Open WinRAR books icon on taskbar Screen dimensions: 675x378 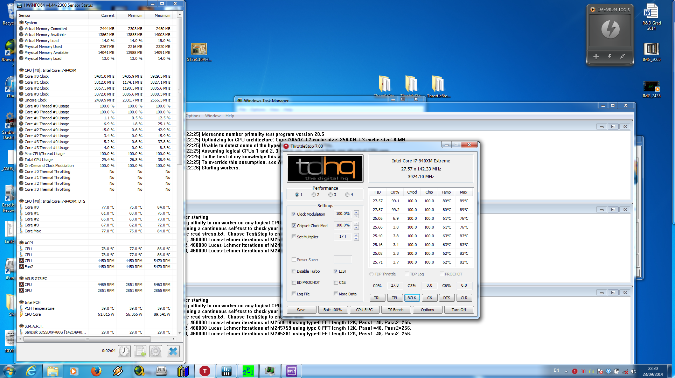click(x=183, y=371)
